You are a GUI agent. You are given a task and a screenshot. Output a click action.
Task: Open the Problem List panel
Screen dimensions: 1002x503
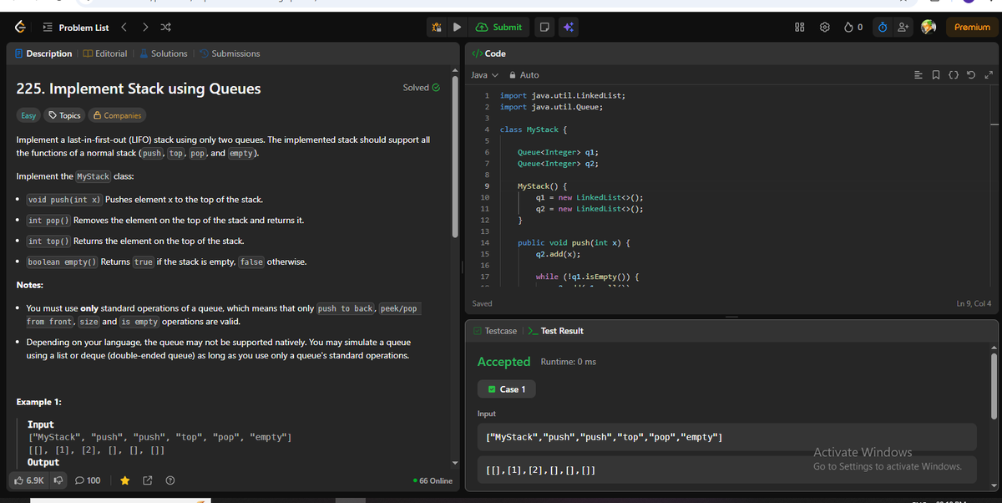[75, 28]
